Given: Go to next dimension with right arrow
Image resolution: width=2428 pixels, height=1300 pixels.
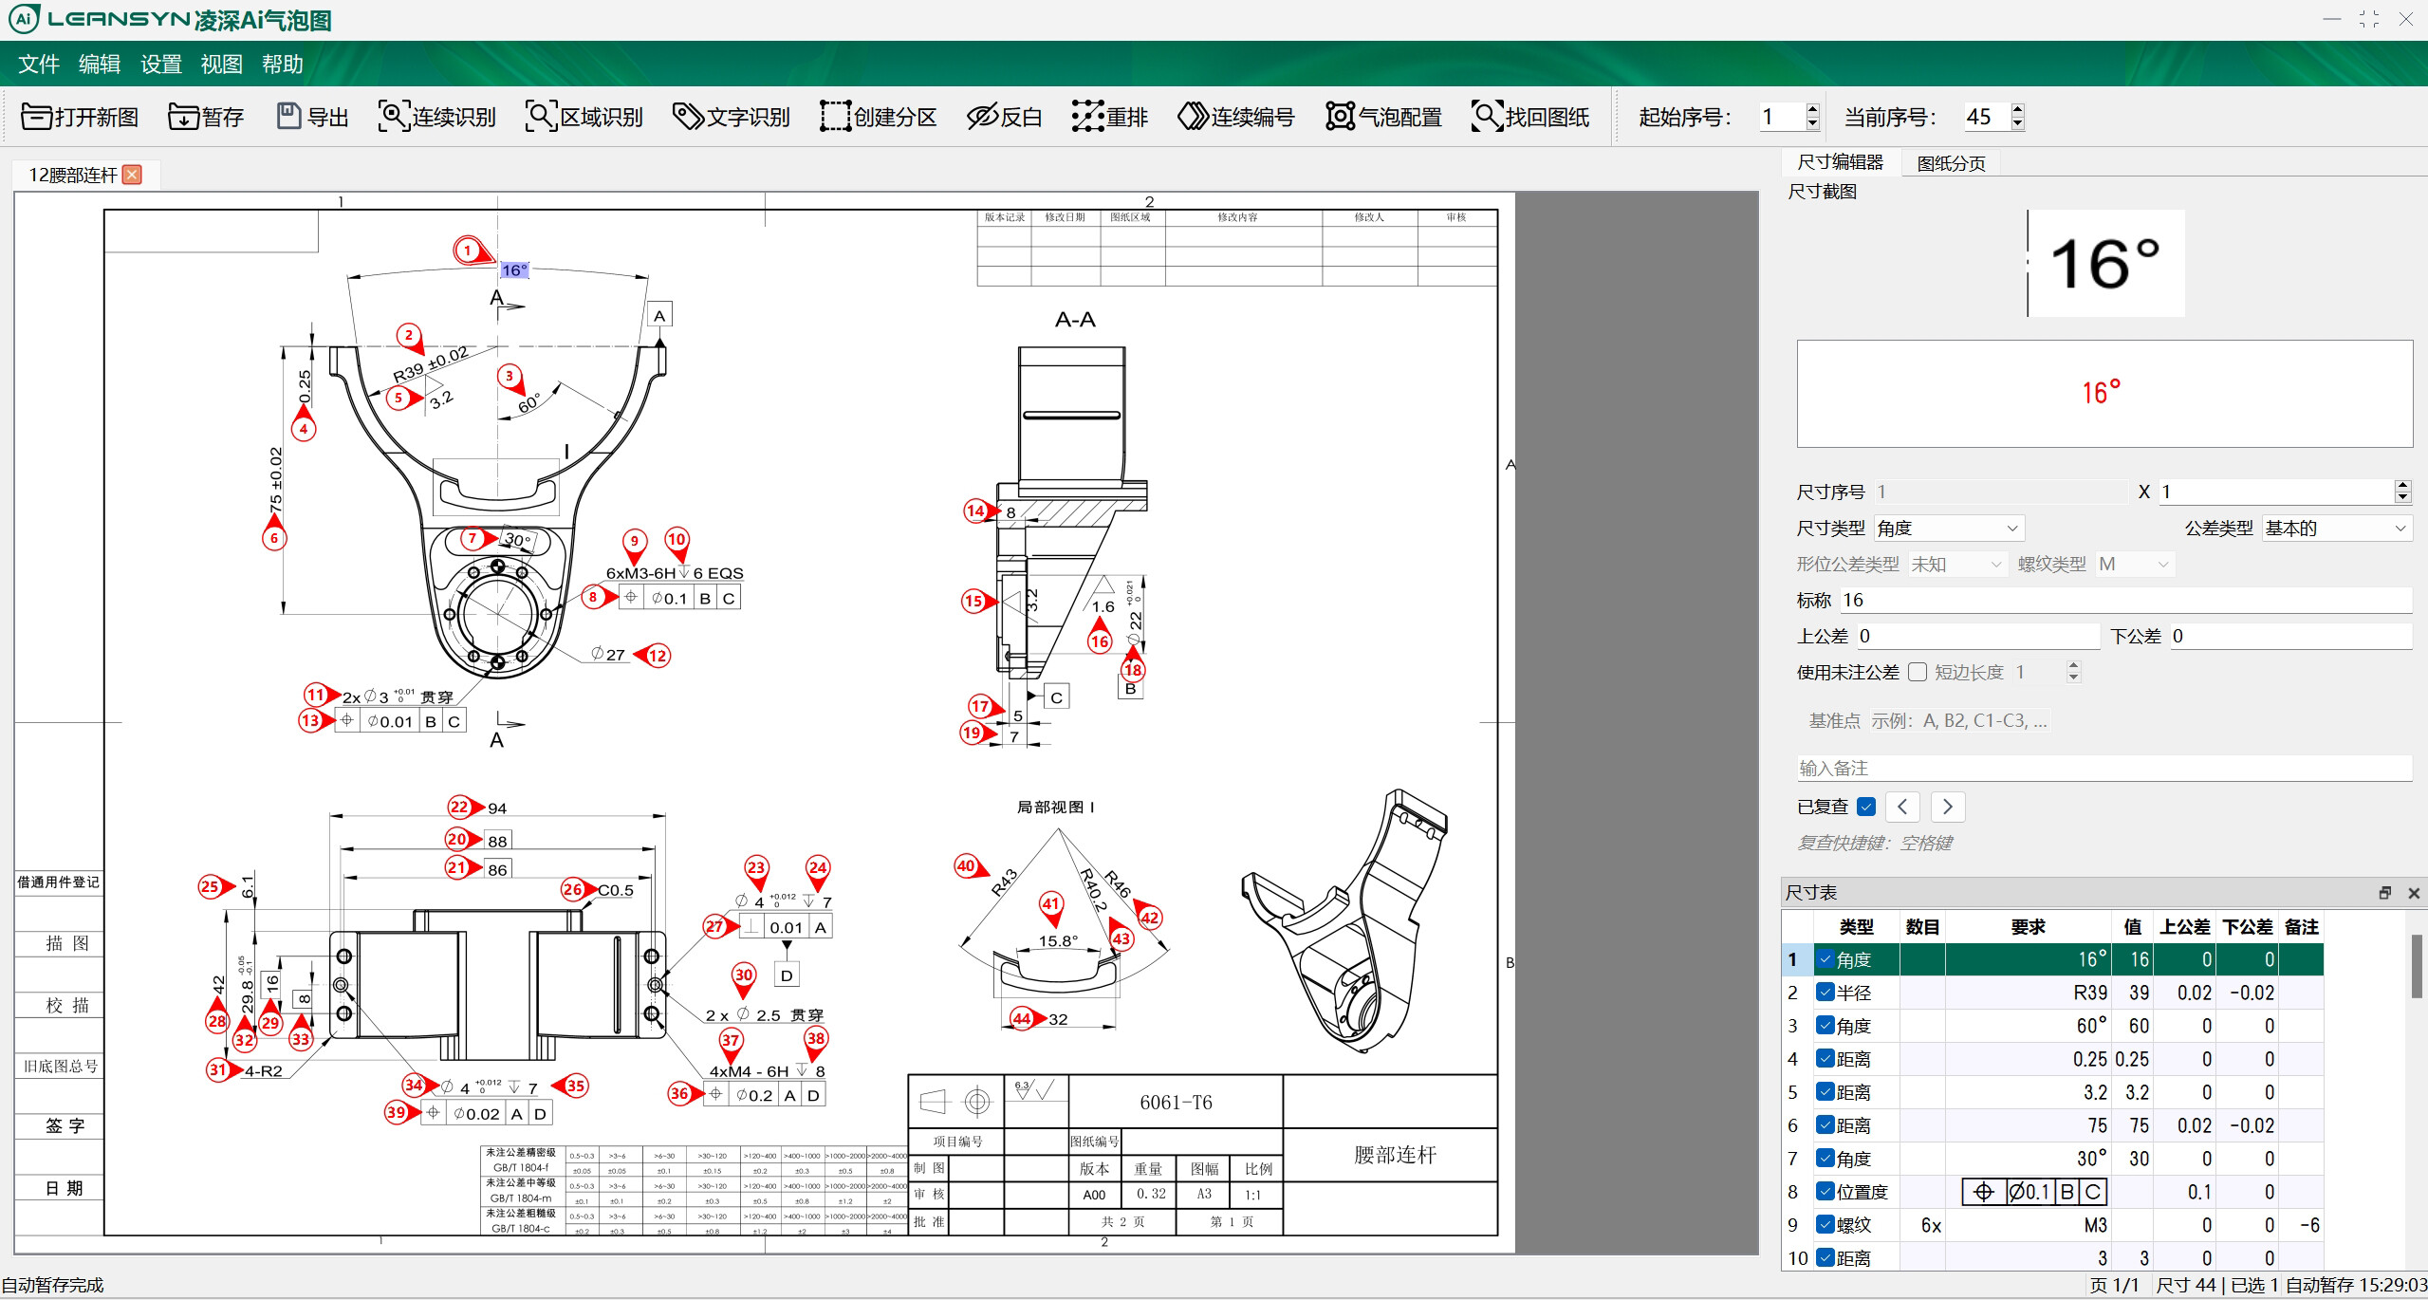Looking at the screenshot, I should pos(1948,807).
